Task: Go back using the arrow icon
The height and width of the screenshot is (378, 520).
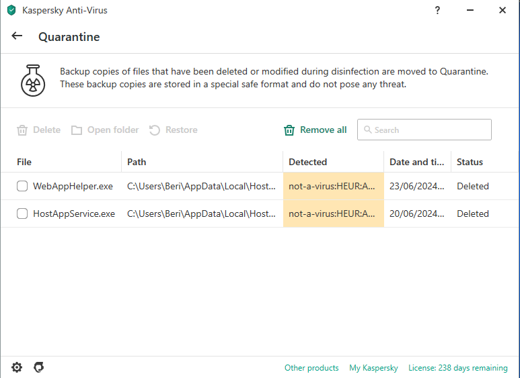Action: tap(17, 36)
